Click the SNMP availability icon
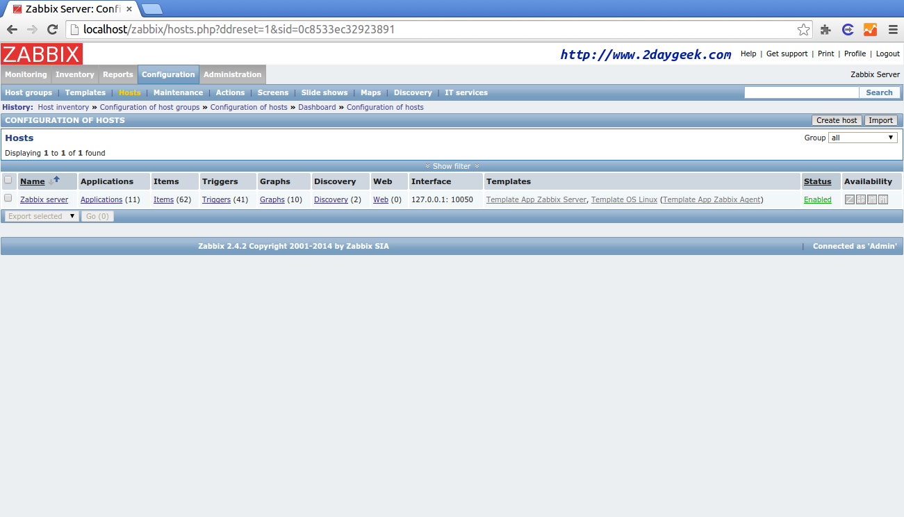 861,199
